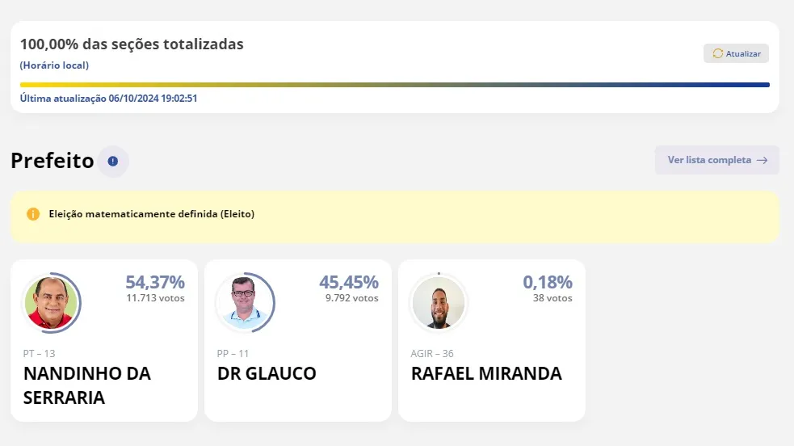The image size is (794, 446).
Task: Click the right arrow next to Ver lista completa
Action: click(762, 160)
